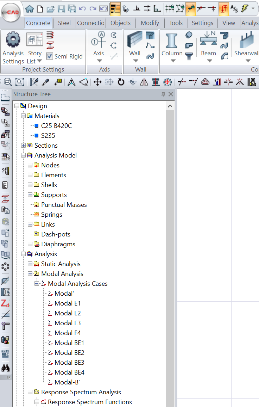Expand the Sections tree node

(24, 146)
